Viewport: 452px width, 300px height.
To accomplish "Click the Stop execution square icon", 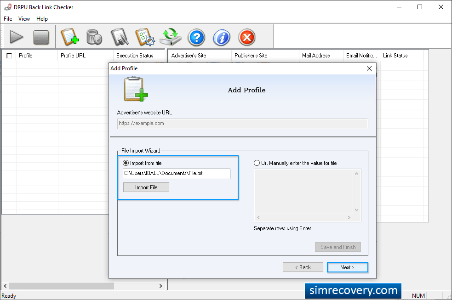I will click(41, 37).
